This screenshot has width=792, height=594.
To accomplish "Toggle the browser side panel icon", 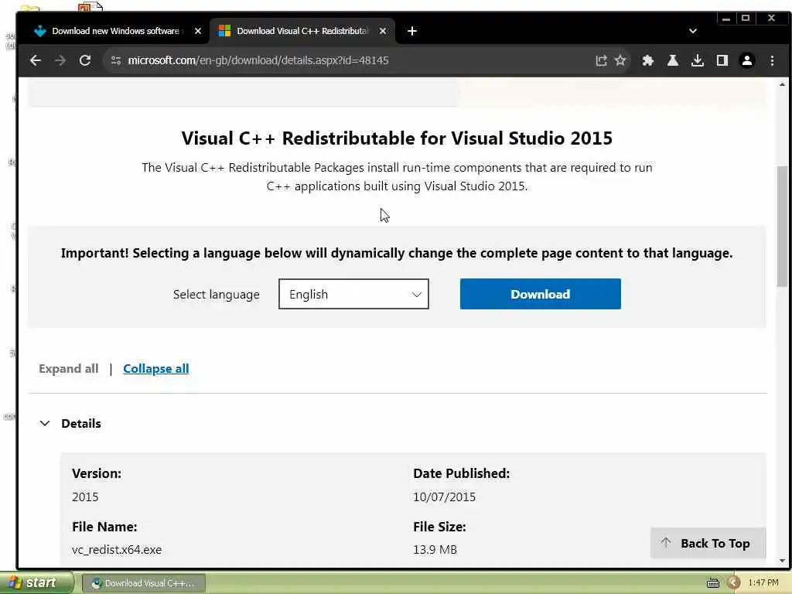I will pyautogui.click(x=722, y=60).
